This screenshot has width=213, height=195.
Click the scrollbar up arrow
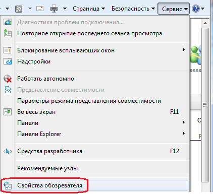point(205,23)
